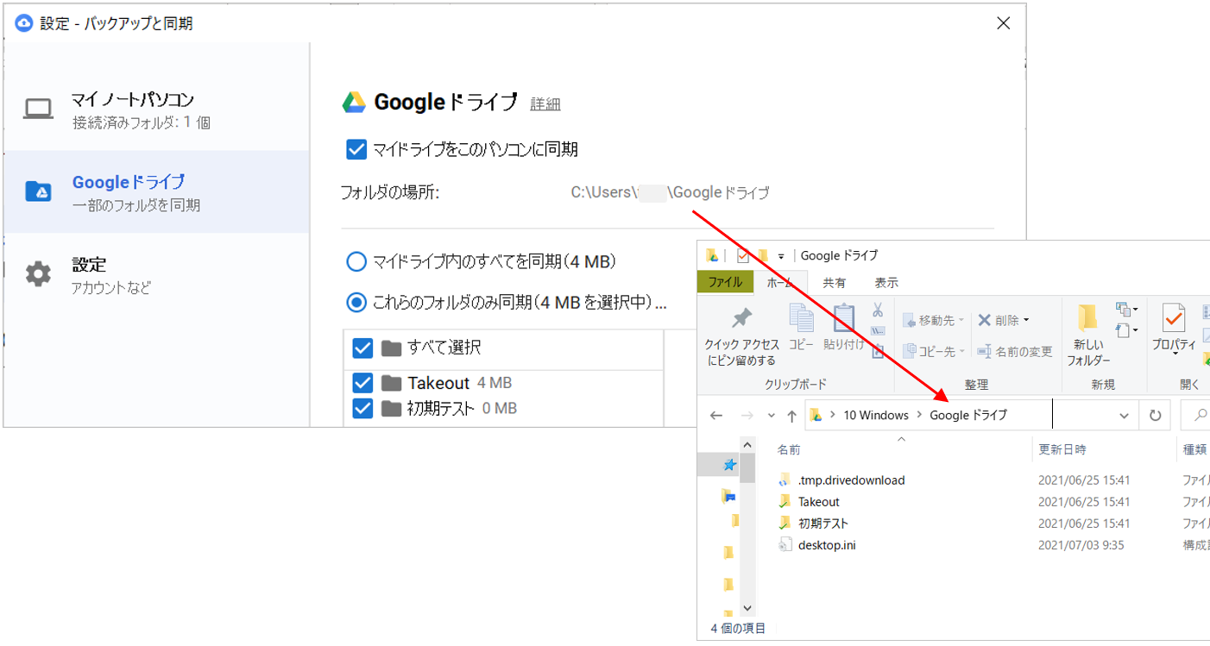Viewport: 1210px width, 646px height.
Task: Switch to the 共有 ribbon tab in Explorer
Action: click(x=835, y=282)
